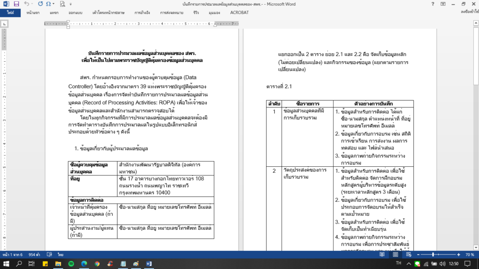
Task: Click the first line indent ruler marker
Action: tap(68, 22)
